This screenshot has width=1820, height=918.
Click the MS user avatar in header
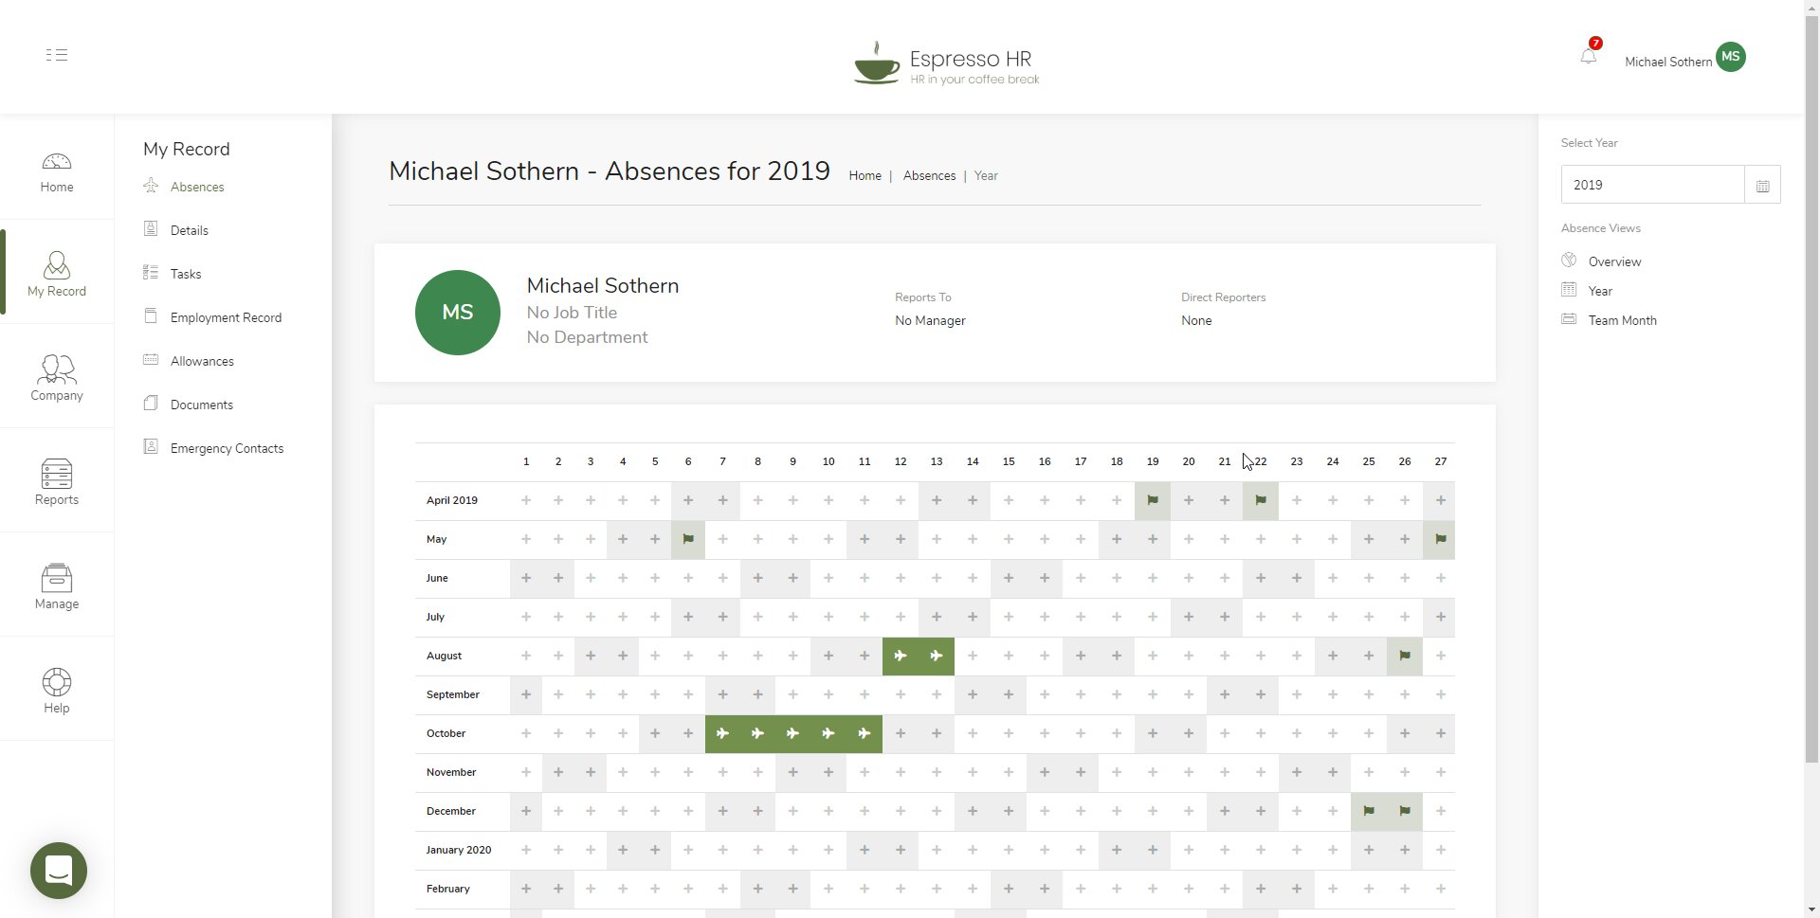pyautogui.click(x=1730, y=57)
